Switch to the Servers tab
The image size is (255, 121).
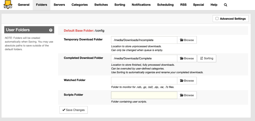[59, 5]
